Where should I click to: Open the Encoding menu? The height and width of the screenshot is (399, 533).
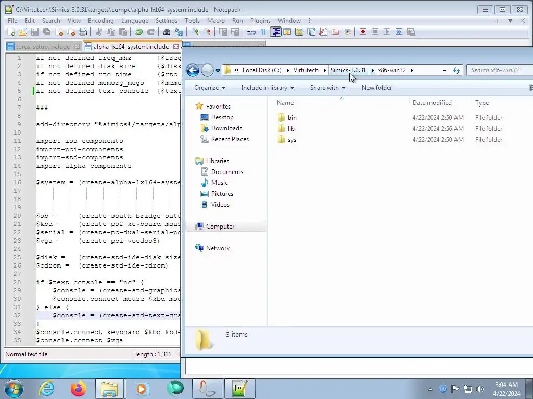pos(101,21)
